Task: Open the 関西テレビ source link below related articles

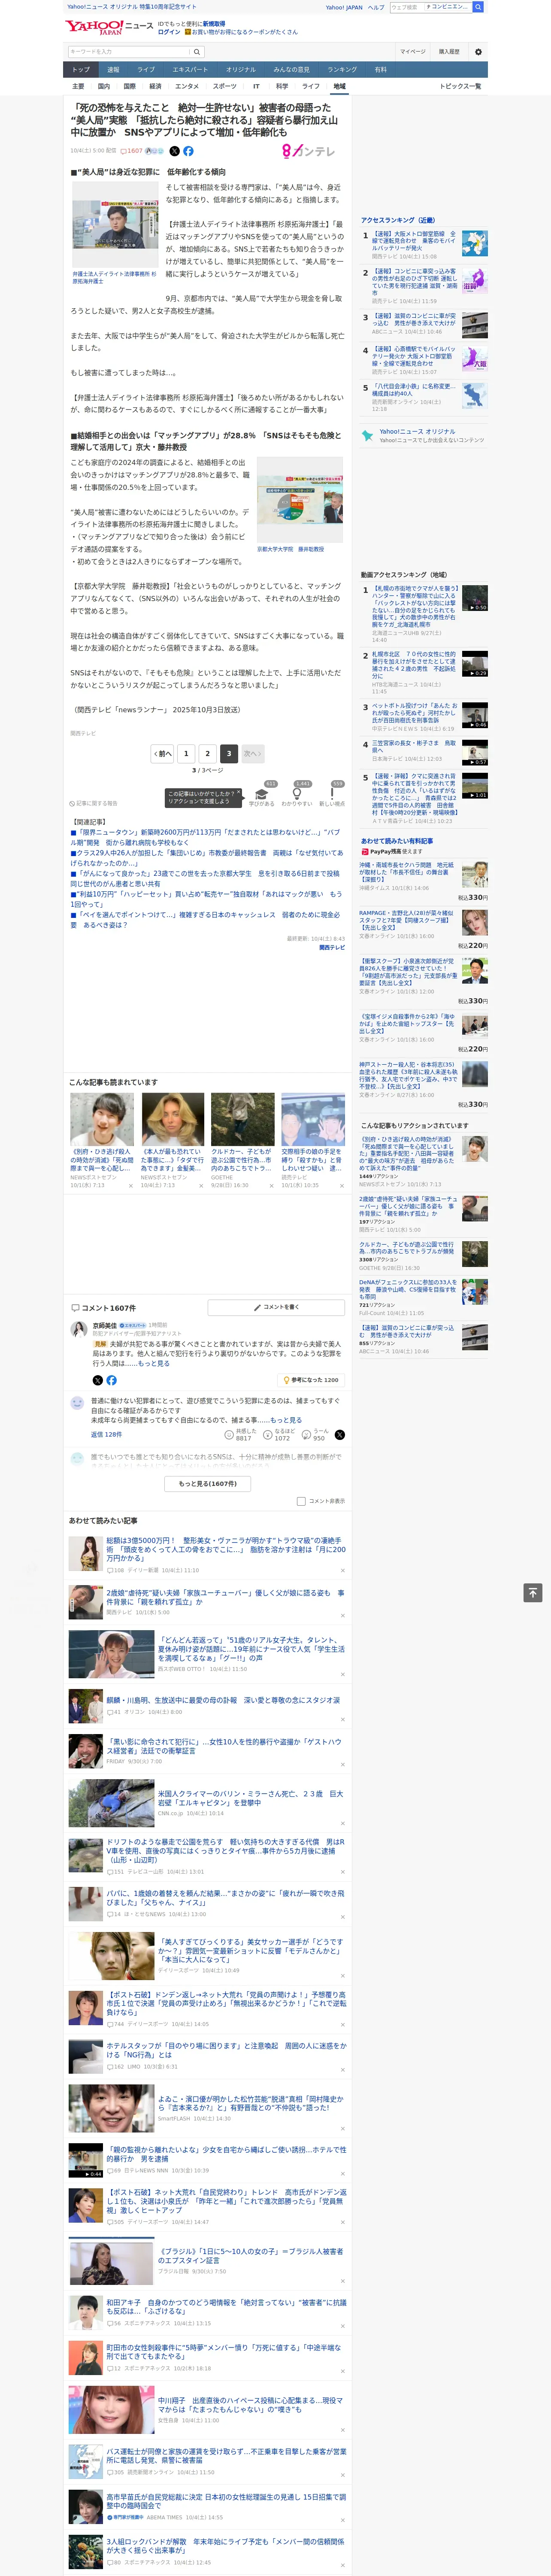Action: [x=332, y=948]
